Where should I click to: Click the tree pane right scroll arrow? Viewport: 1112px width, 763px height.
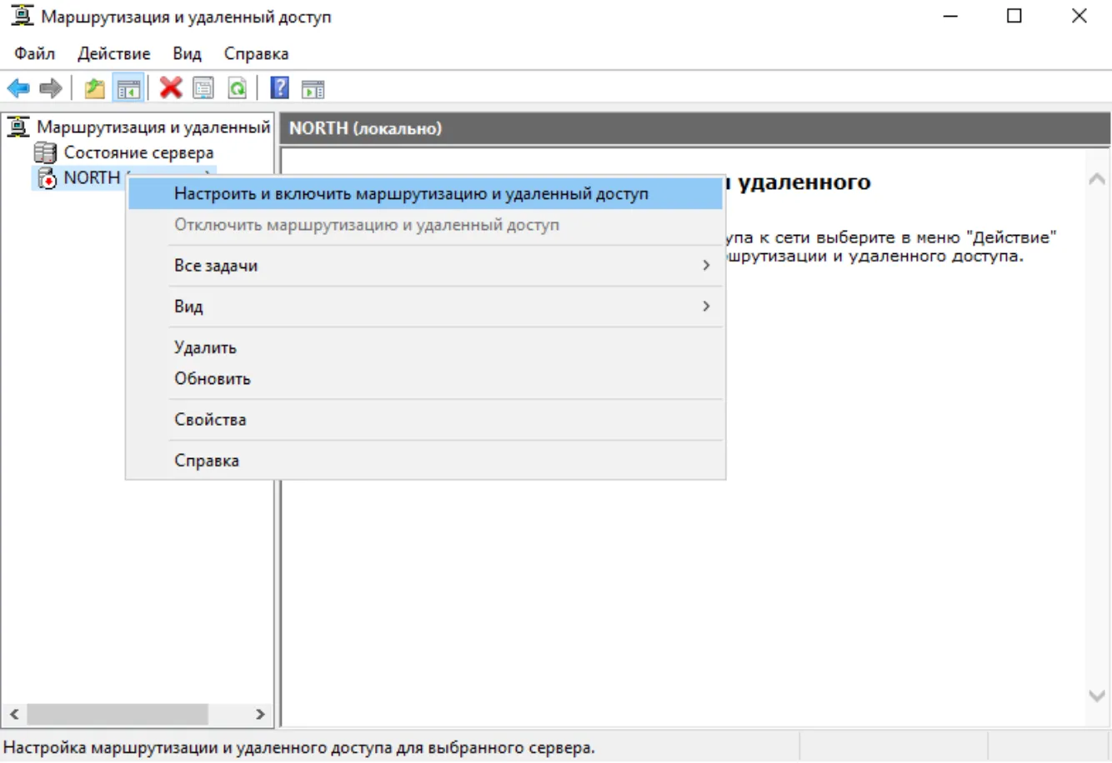[260, 714]
